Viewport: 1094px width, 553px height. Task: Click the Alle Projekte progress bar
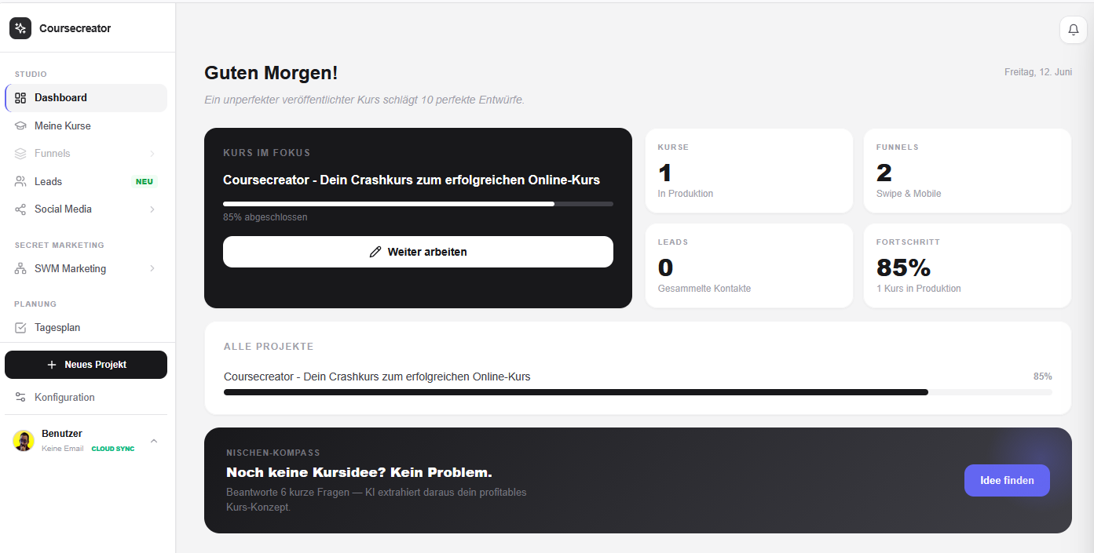(x=638, y=392)
